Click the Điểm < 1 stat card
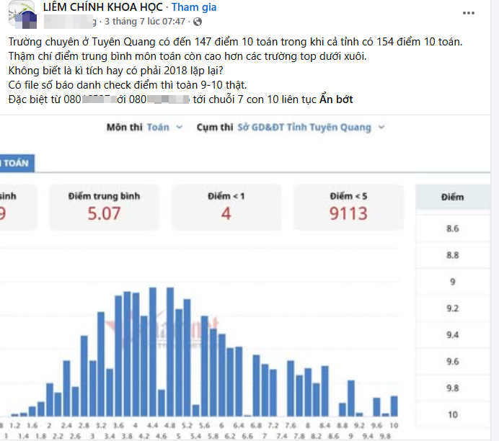499x441 pixels. (x=226, y=207)
